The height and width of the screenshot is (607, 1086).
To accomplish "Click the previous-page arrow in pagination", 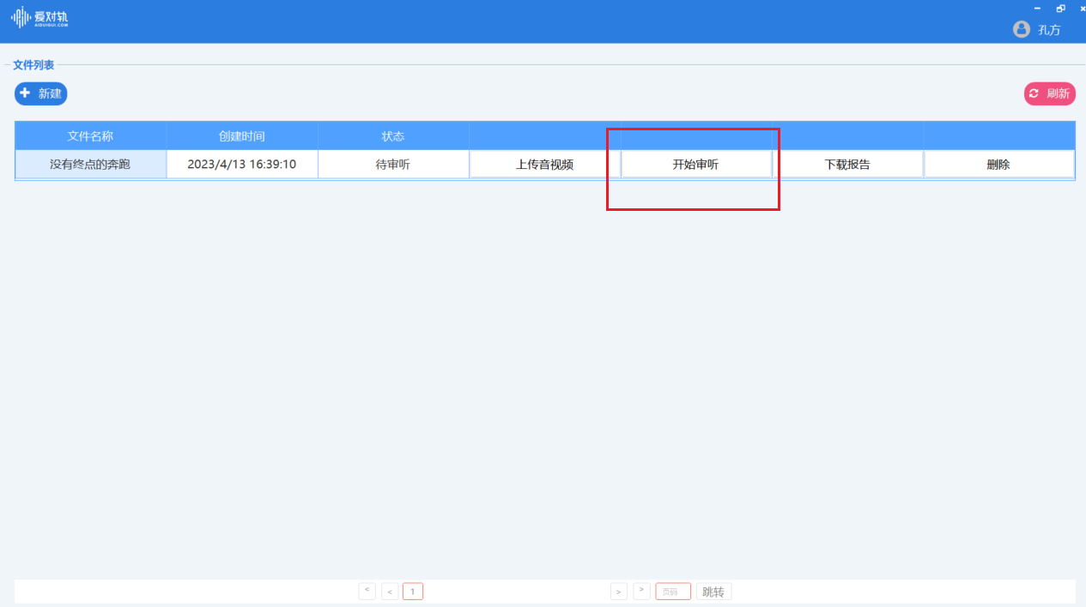I will (x=390, y=591).
